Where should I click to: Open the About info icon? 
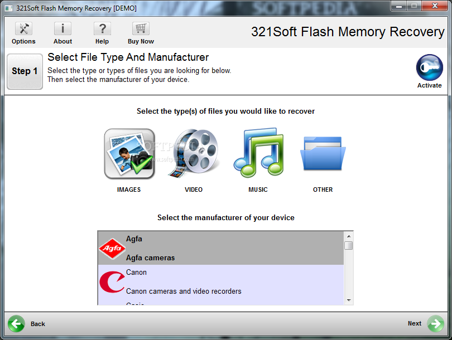click(x=62, y=28)
